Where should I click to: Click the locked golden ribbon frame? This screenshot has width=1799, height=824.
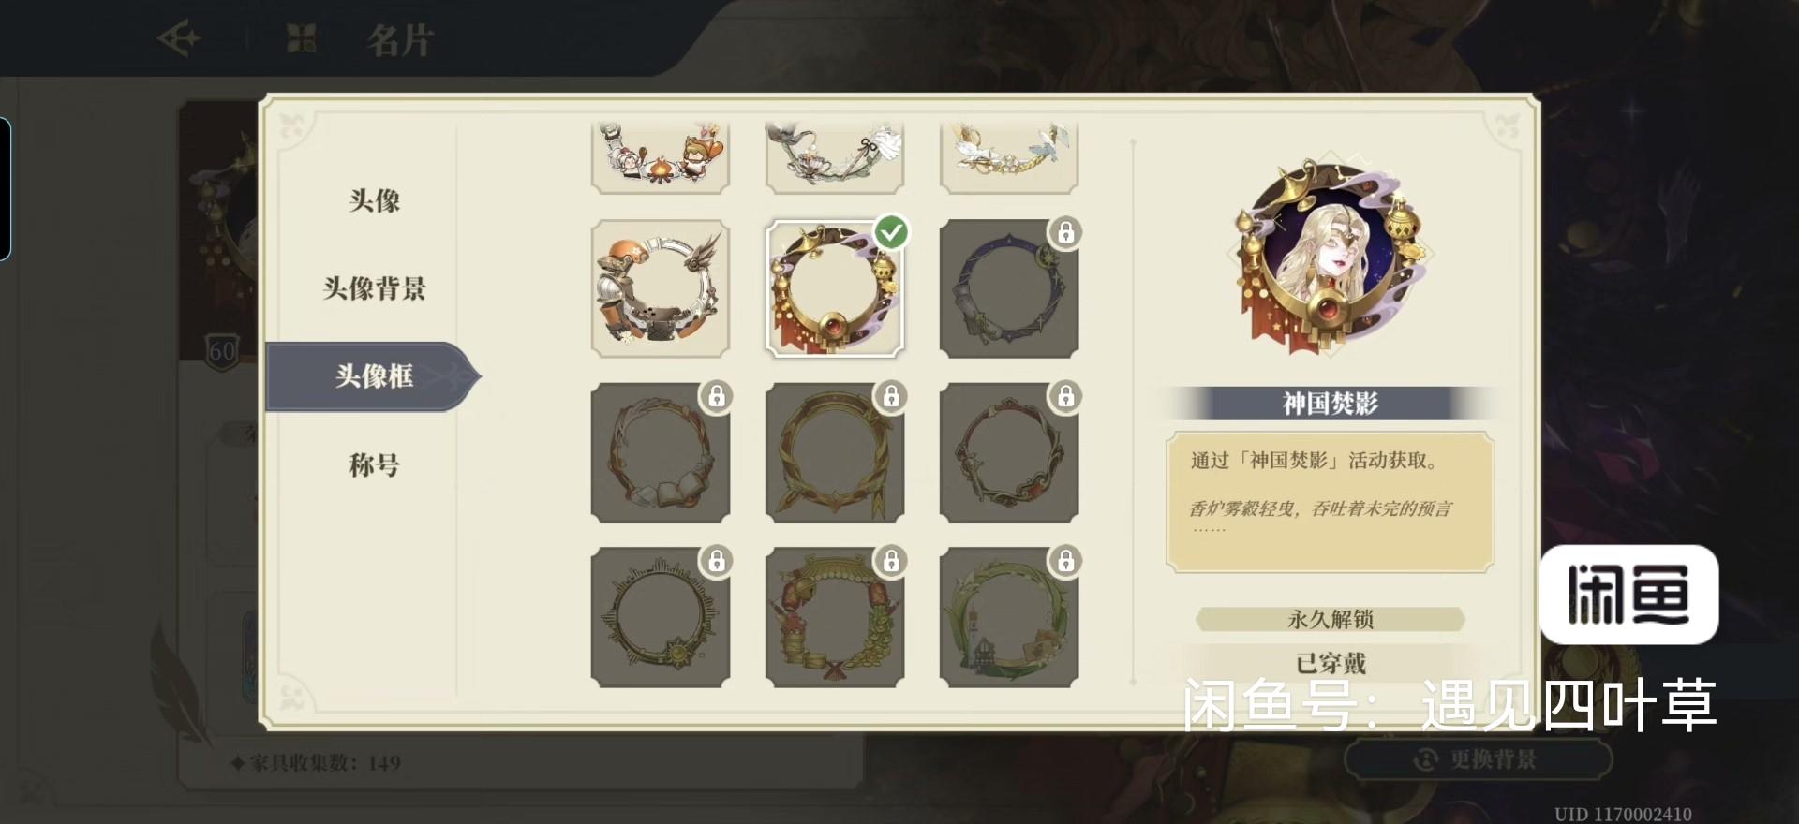(835, 453)
